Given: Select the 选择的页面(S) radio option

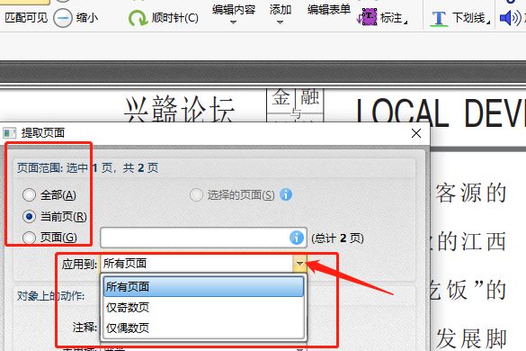Looking at the screenshot, I should (x=196, y=194).
